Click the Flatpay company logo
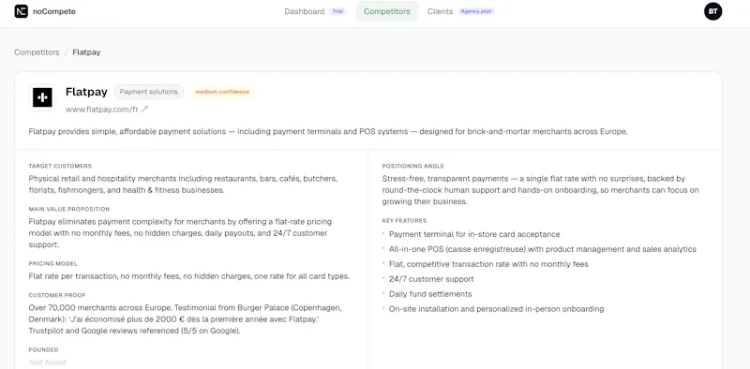Image resolution: width=750 pixels, height=369 pixels. [42, 97]
